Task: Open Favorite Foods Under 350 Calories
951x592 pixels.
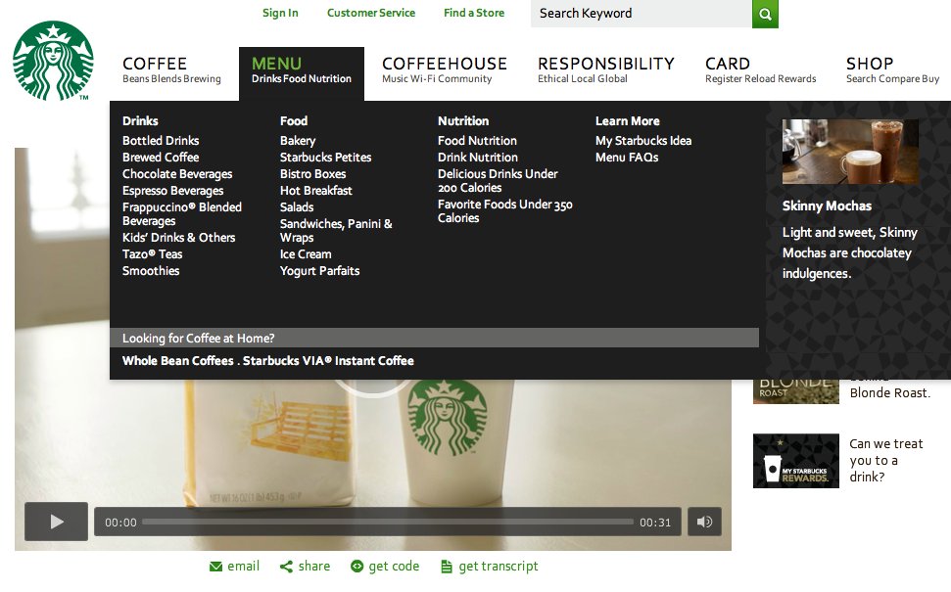Action: [x=504, y=210]
